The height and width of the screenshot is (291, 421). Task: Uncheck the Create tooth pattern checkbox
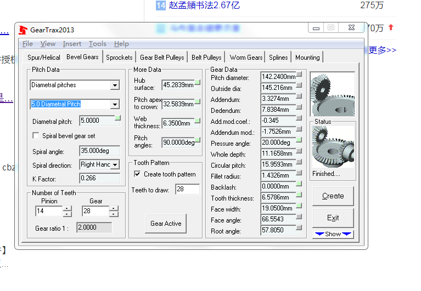click(137, 174)
